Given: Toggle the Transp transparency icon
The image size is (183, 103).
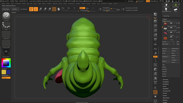Looking at the screenshot, I should pos(155,88).
